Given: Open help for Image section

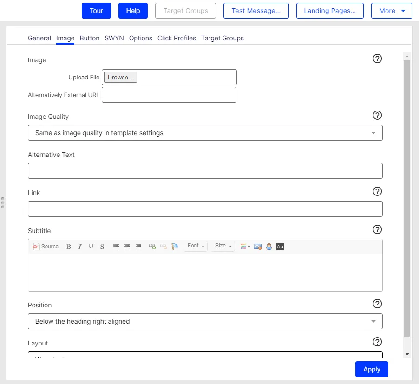Looking at the screenshot, I should [x=377, y=59].
